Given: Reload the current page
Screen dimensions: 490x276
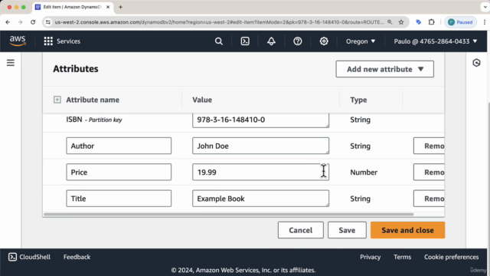Looking at the screenshot, I should (33, 22).
